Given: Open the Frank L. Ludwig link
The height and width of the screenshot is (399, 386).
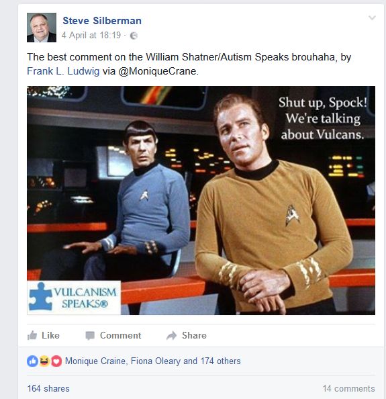Looking at the screenshot, I should pos(63,71).
